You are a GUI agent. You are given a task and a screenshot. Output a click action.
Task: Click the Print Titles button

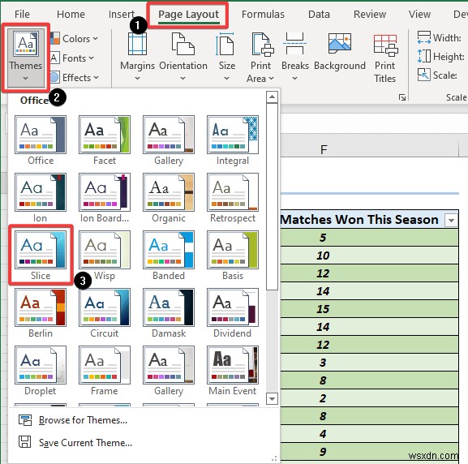(385, 58)
